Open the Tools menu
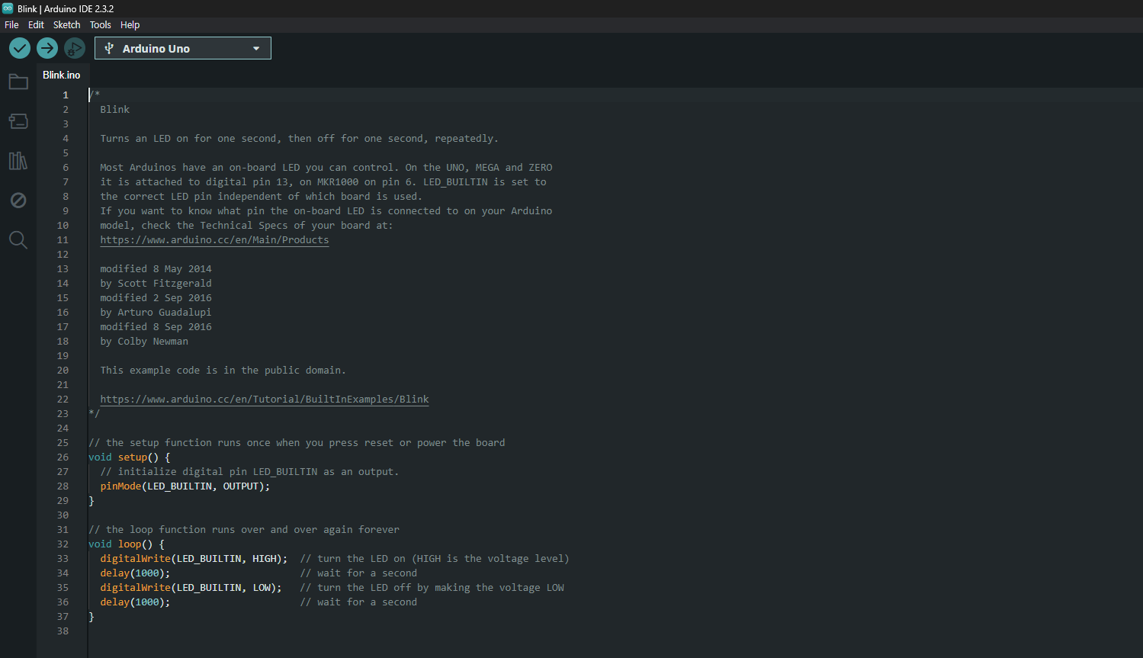The width and height of the screenshot is (1143, 658). (x=100, y=24)
